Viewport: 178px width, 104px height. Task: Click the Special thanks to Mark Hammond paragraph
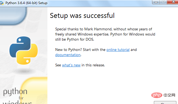tap(105, 34)
